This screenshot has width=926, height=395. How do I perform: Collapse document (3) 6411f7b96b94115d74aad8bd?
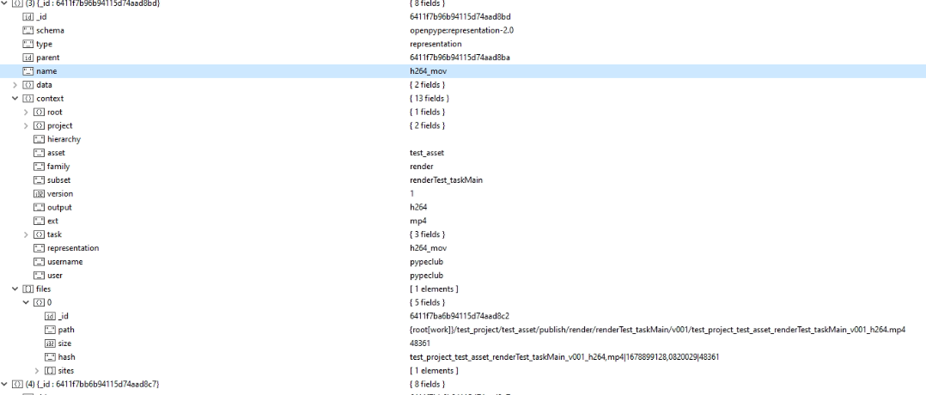(x=5, y=3)
